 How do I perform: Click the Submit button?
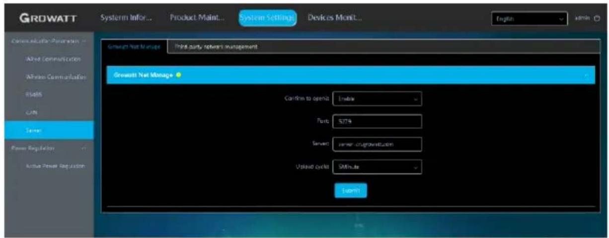coord(351,190)
